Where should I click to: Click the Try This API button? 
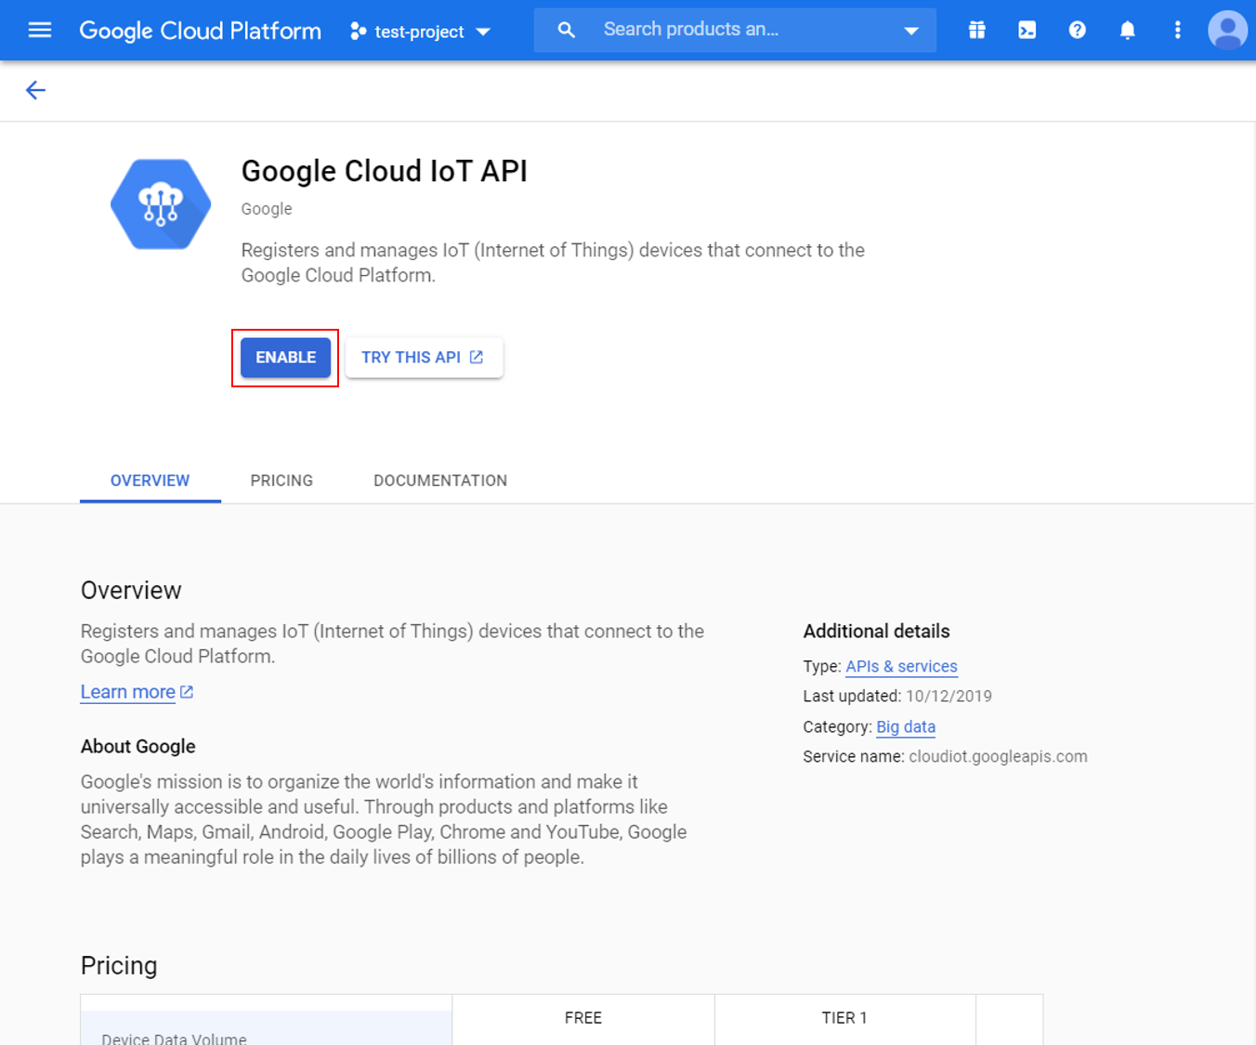pyautogui.click(x=424, y=358)
